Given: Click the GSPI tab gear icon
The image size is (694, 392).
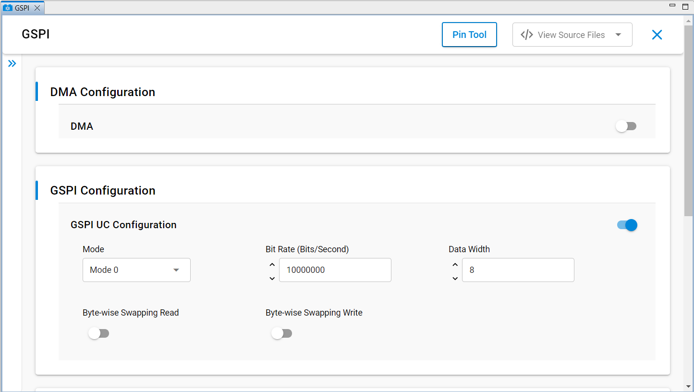Looking at the screenshot, I should [x=8, y=8].
